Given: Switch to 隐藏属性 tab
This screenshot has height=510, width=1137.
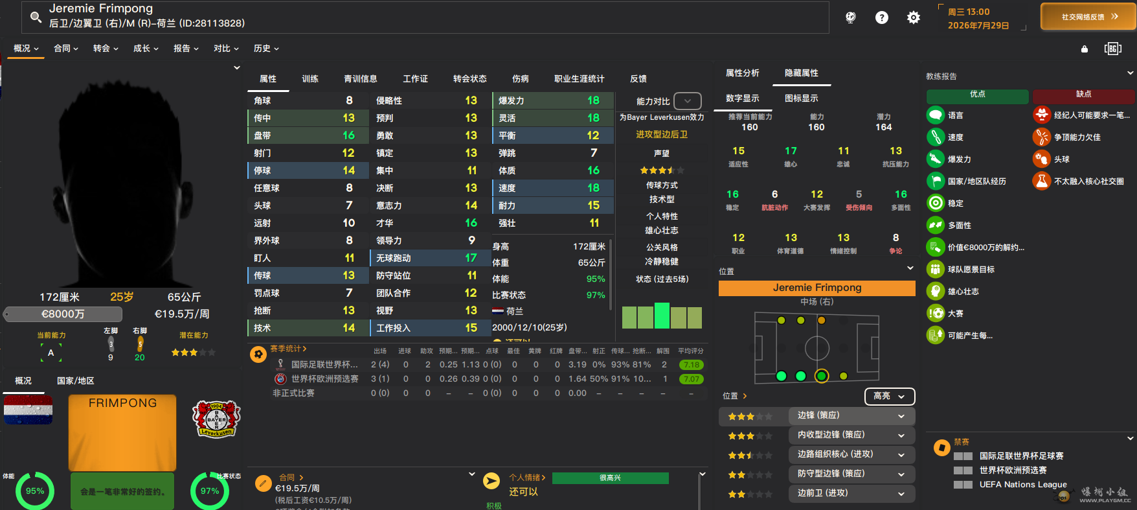Looking at the screenshot, I should coord(802,73).
